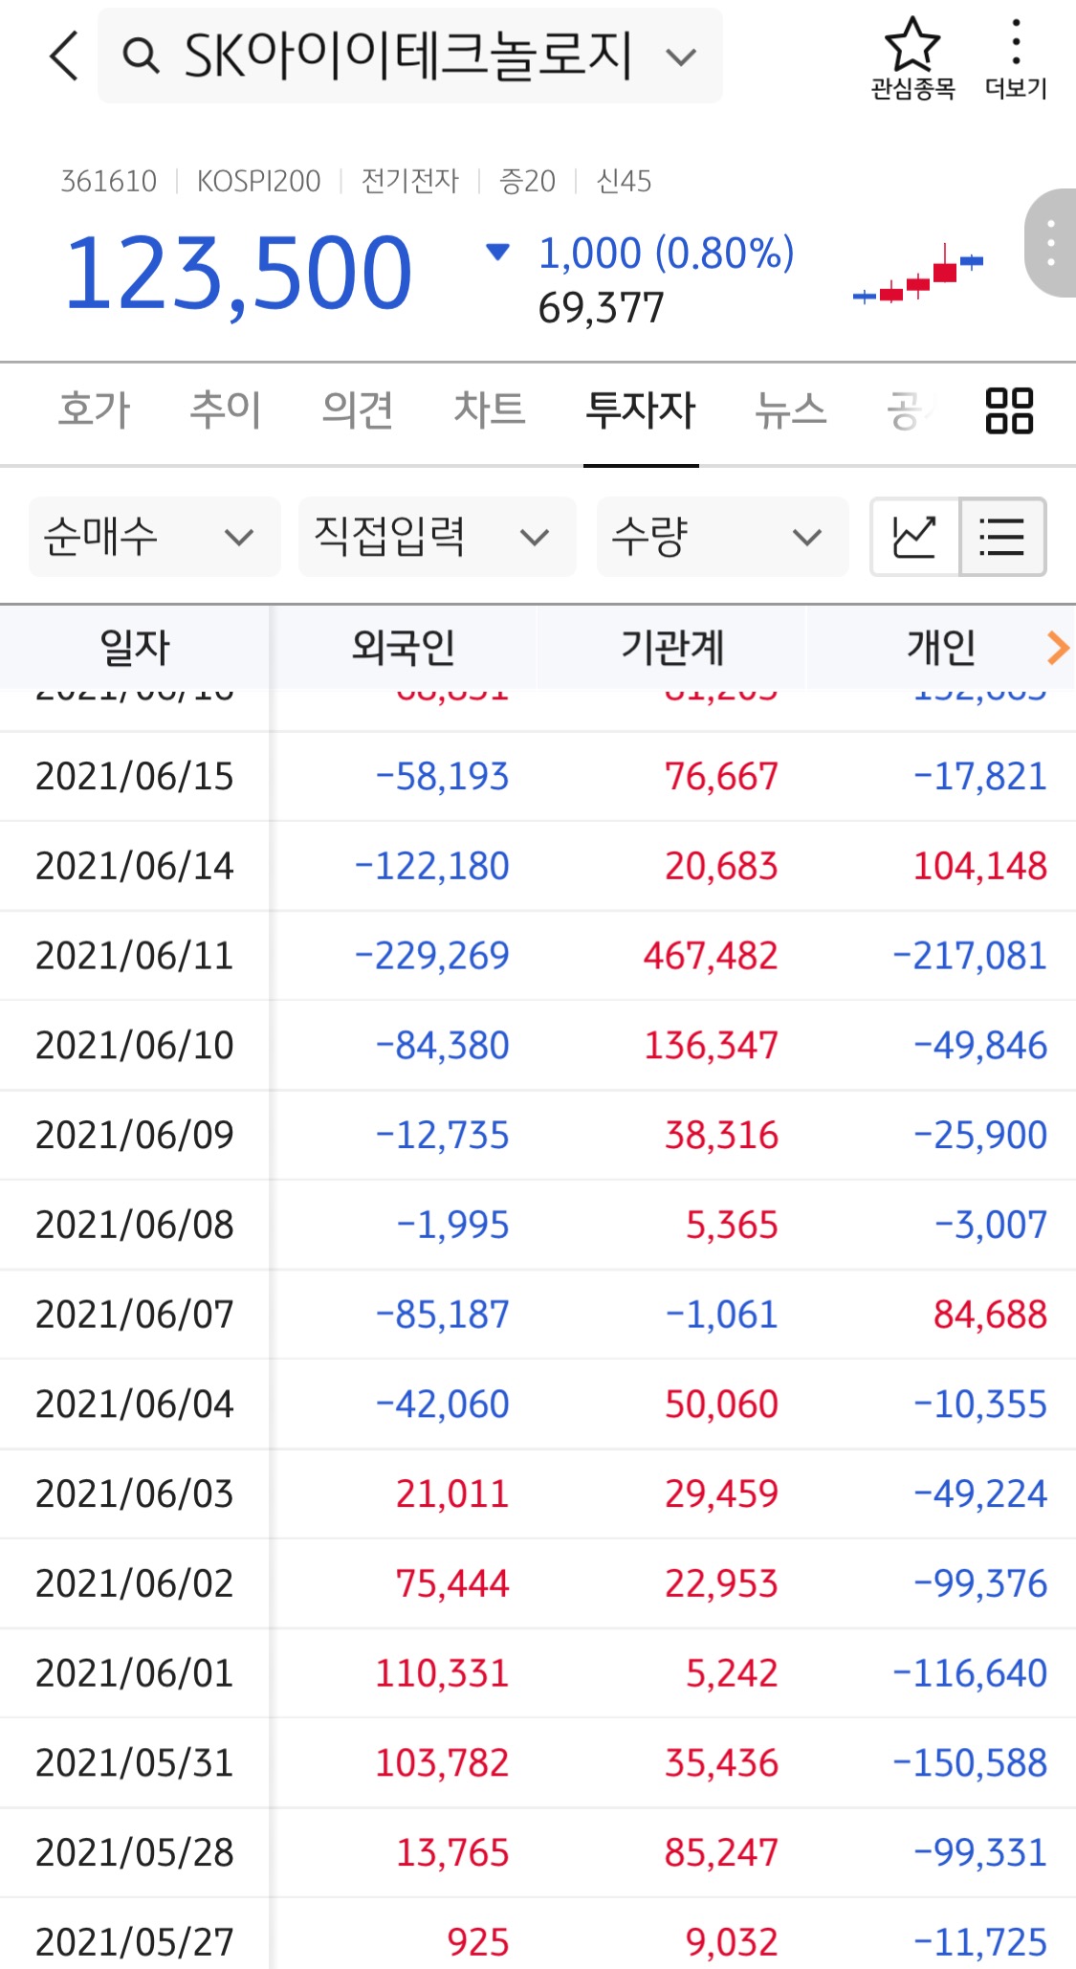Viewport: 1076px width, 1969px height.
Task: Open the 수량 unit dropdown
Action: click(722, 537)
